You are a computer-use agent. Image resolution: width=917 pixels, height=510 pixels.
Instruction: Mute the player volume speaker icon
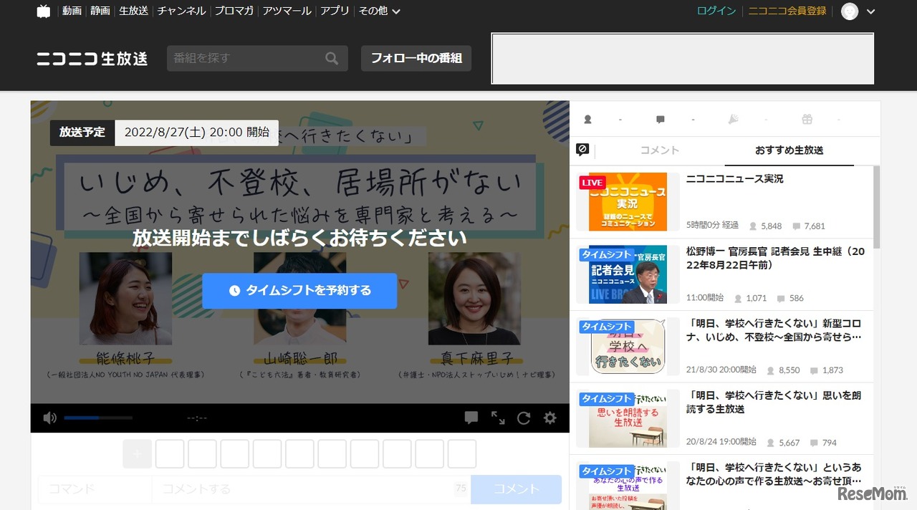pos(49,418)
